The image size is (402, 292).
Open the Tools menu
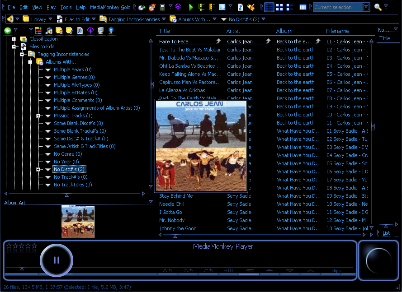[66, 7]
